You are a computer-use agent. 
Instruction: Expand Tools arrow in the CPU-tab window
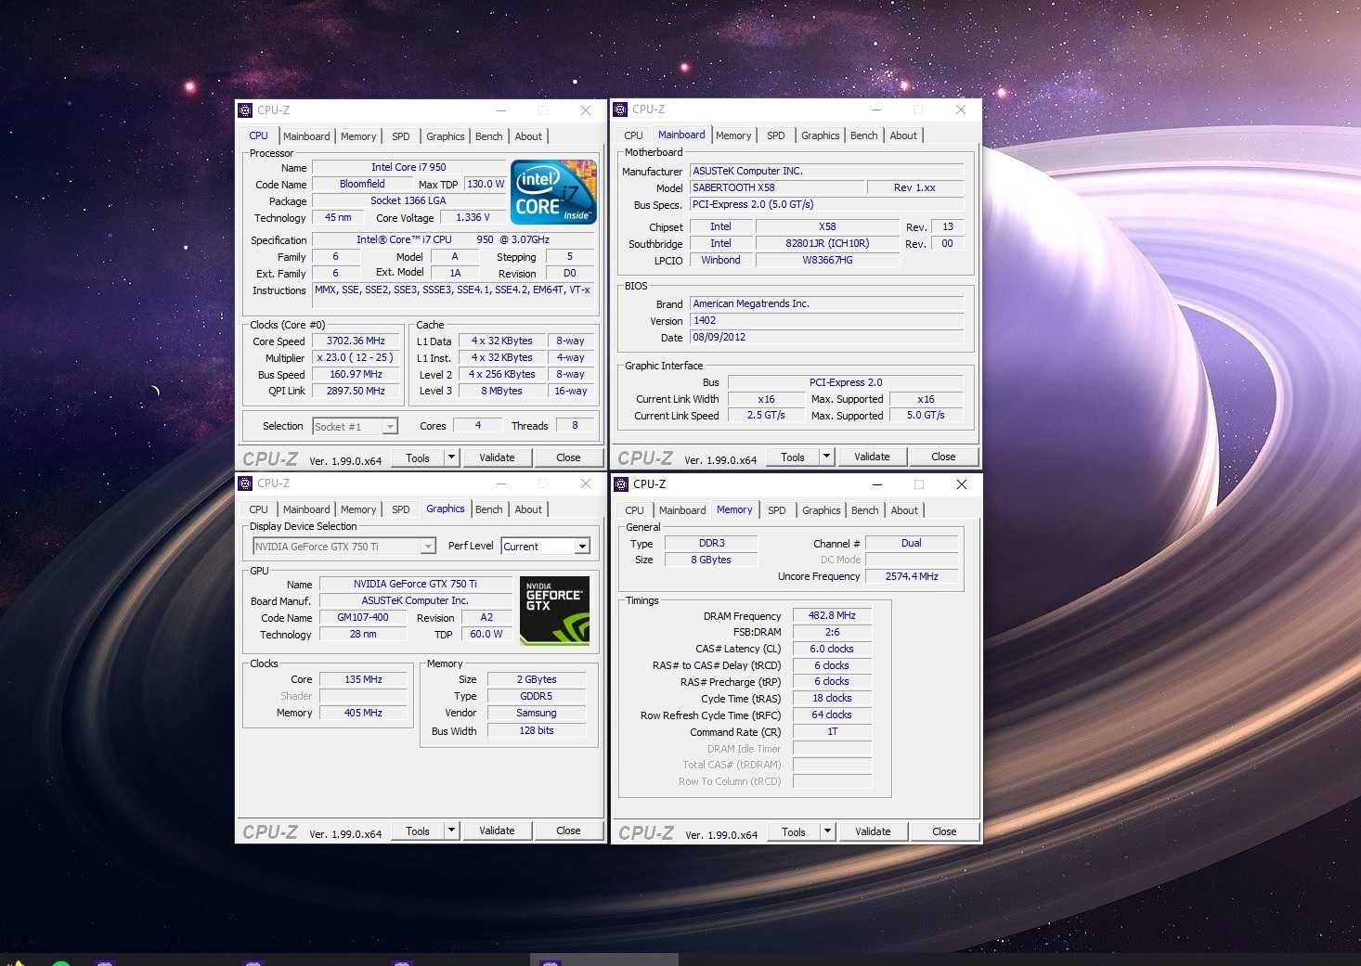pos(451,457)
